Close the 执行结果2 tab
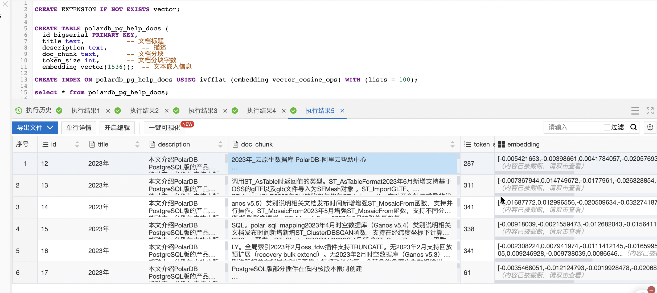 167,111
